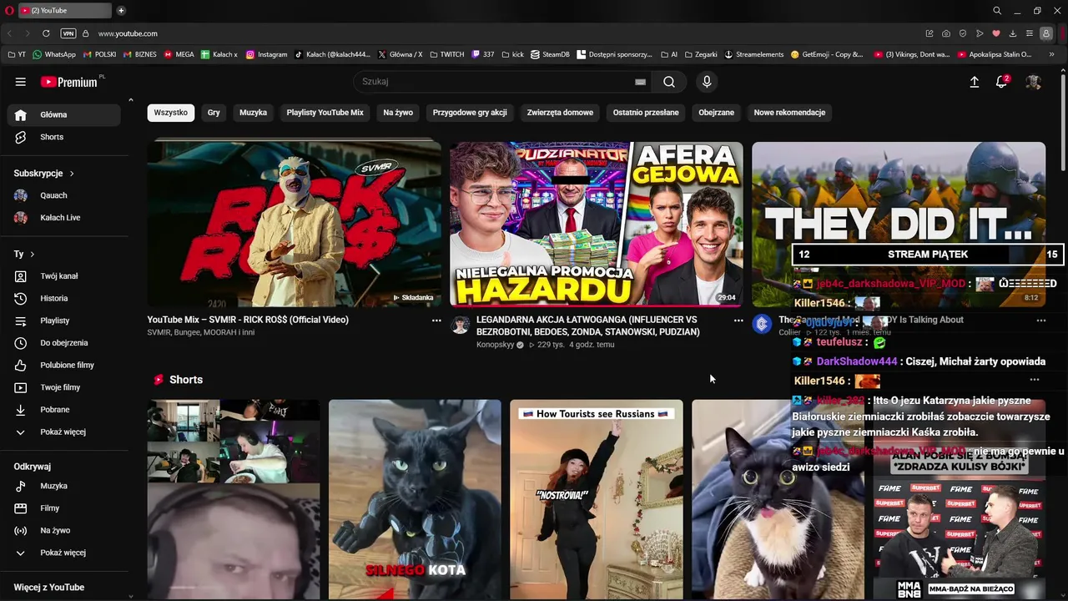1068x601 pixels.
Task: Select the Muzyka filter chip
Action: (x=253, y=113)
